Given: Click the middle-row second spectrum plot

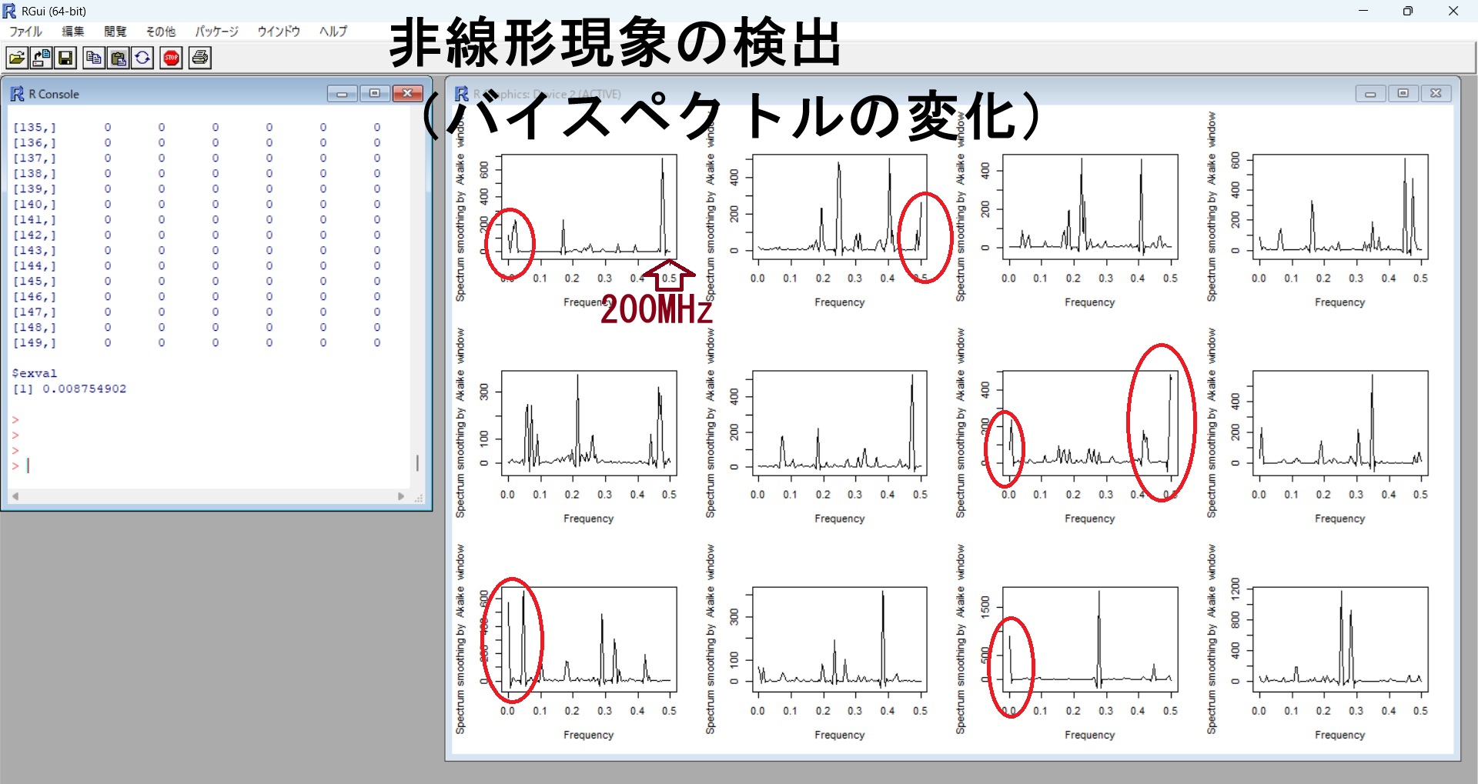Looking at the screenshot, I should [840, 422].
